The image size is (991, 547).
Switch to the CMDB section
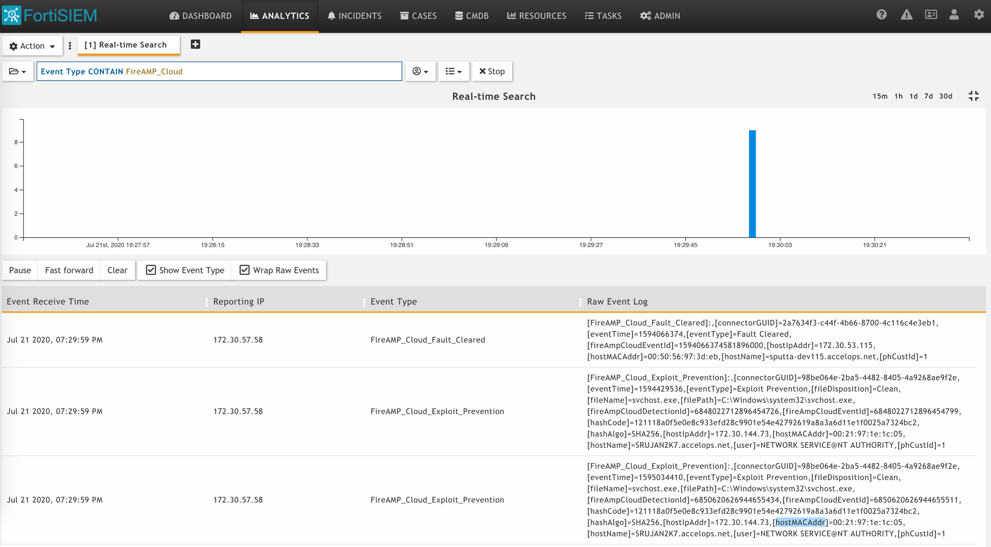(471, 16)
